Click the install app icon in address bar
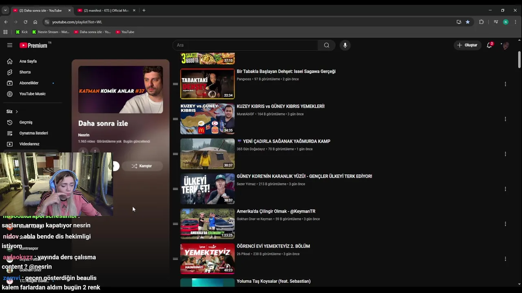This screenshot has height=293, width=522. tap(459, 22)
